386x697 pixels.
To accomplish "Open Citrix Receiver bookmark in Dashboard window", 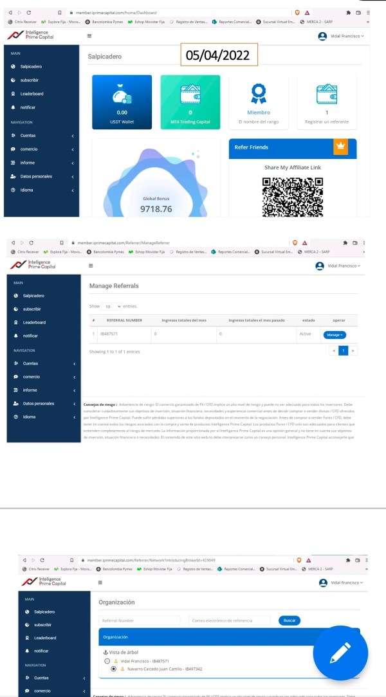I will [x=24, y=21].
